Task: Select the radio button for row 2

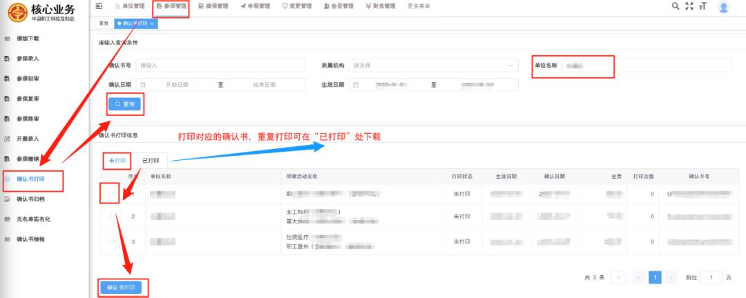Action: [x=111, y=216]
